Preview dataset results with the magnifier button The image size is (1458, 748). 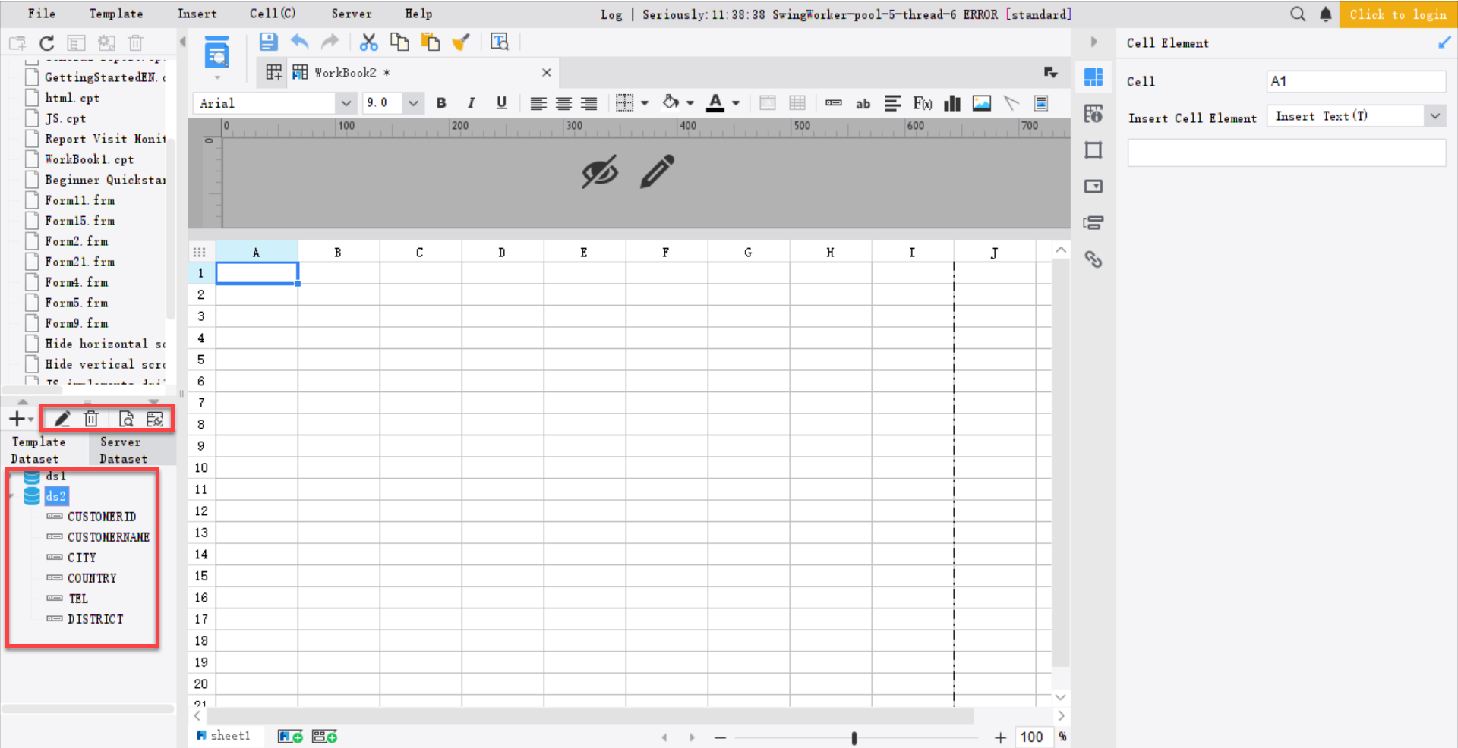[126, 418]
